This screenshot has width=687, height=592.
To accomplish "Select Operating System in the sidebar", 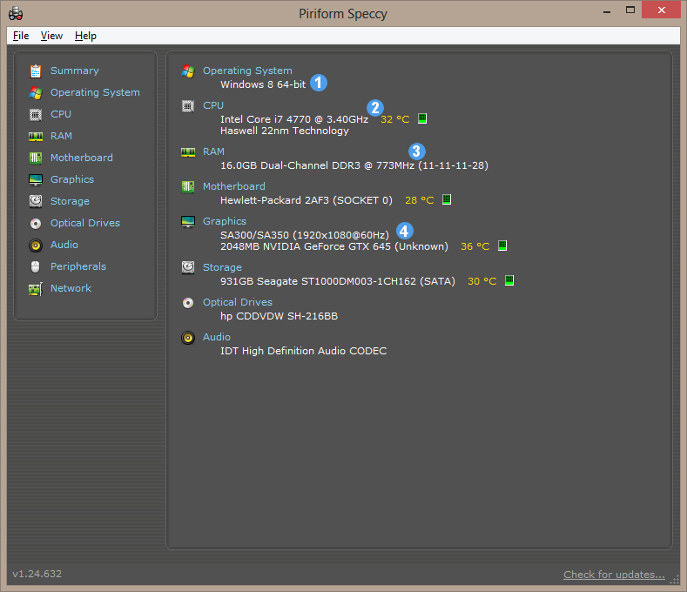I will 95,93.
